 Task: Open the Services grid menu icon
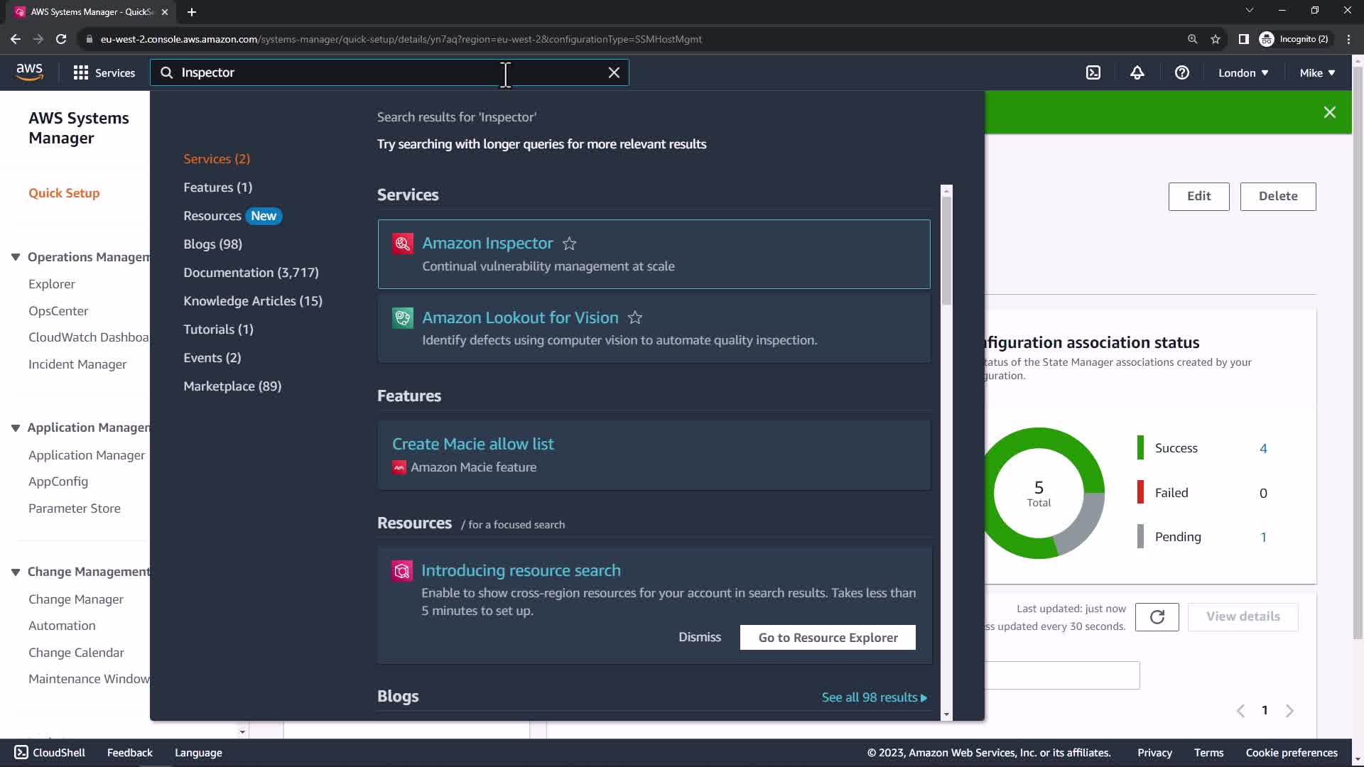point(81,72)
